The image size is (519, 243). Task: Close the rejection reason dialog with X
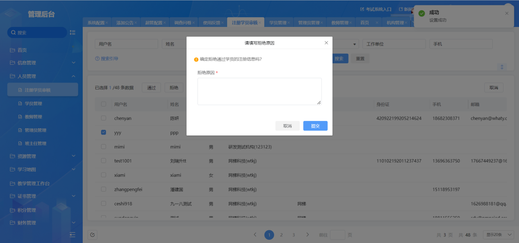click(x=326, y=43)
